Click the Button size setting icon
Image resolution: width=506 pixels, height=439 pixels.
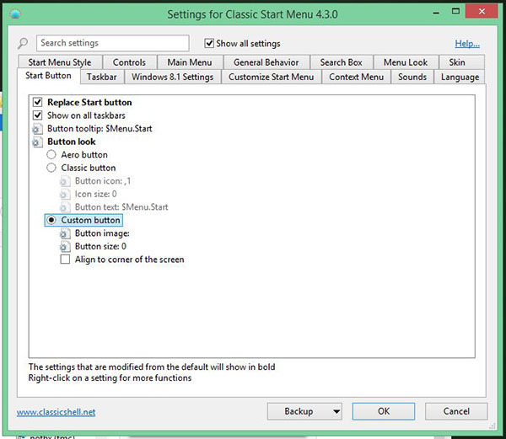(x=65, y=247)
